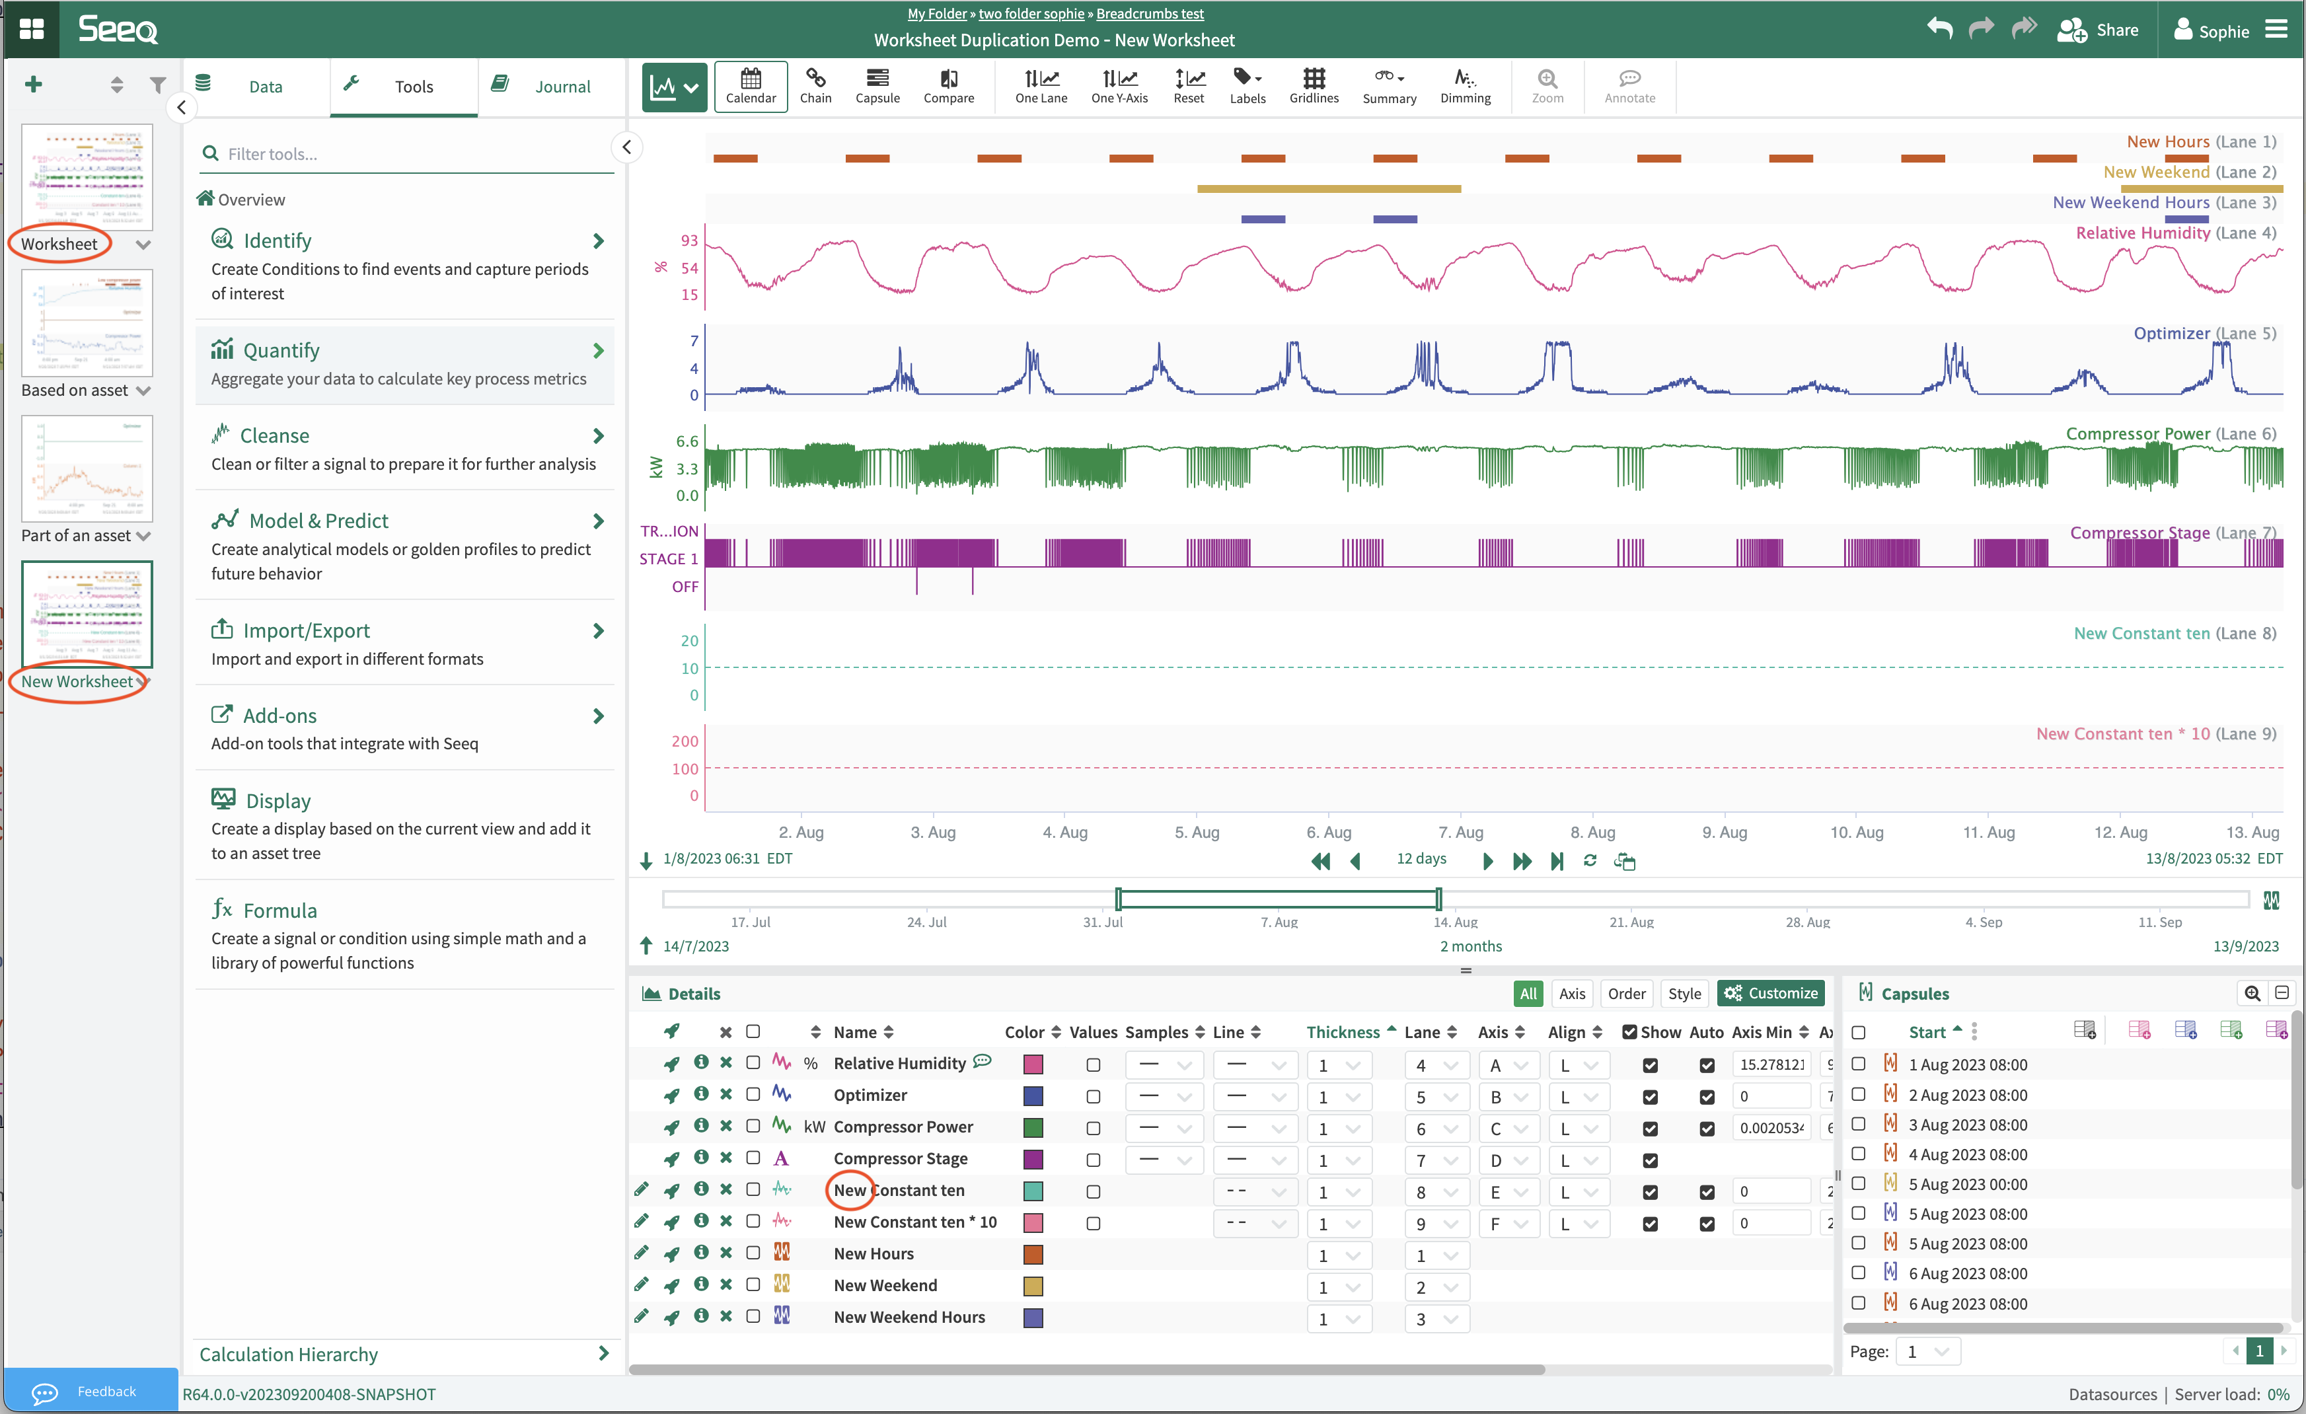Toggle Values checkbox for Optimizer
This screenshot has width=2306, height=1414.
tap(1092, 1097)
